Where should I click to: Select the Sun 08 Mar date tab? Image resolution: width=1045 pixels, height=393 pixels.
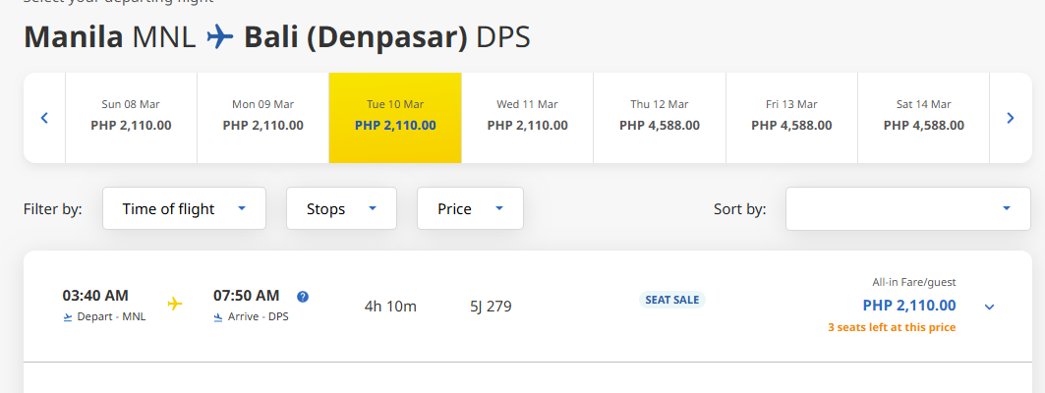[131, 116]
